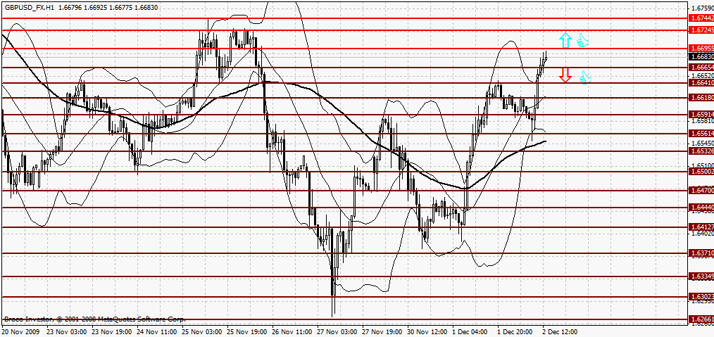Select the red down arrow marker
The width and height of the screenshot is (714, 337).
click(565, 75)
